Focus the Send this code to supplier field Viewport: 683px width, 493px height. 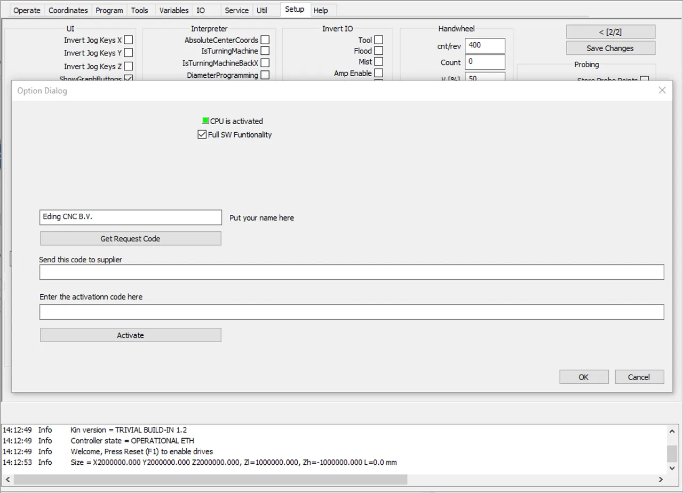click(351, 272)
